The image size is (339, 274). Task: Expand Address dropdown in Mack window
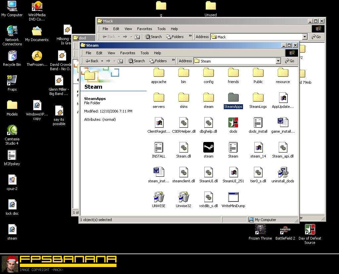tap(305, 37)
